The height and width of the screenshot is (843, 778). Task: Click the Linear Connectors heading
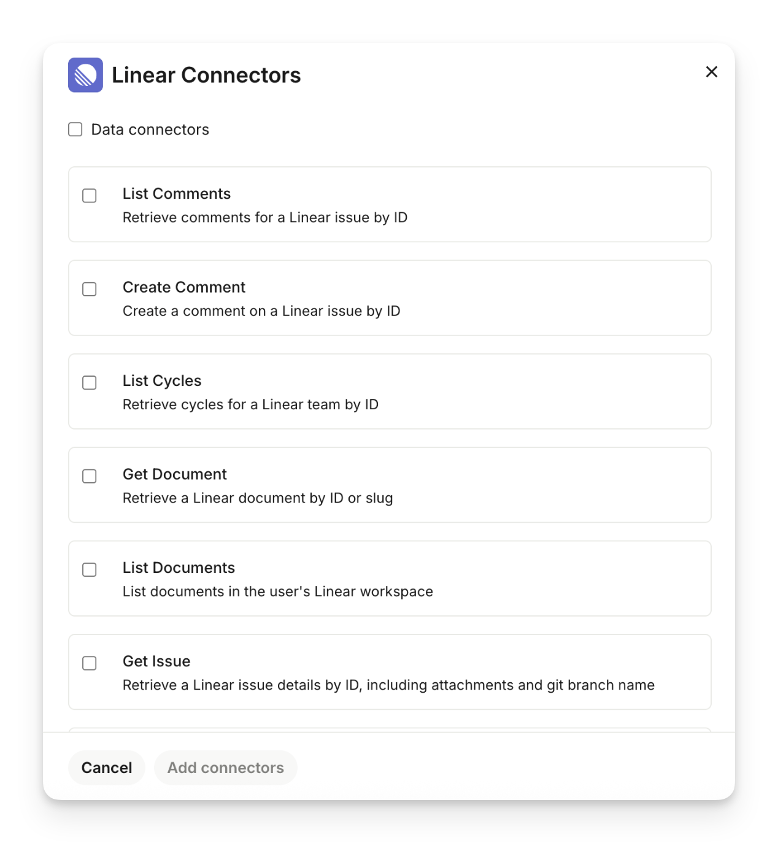tap(206, 75)
